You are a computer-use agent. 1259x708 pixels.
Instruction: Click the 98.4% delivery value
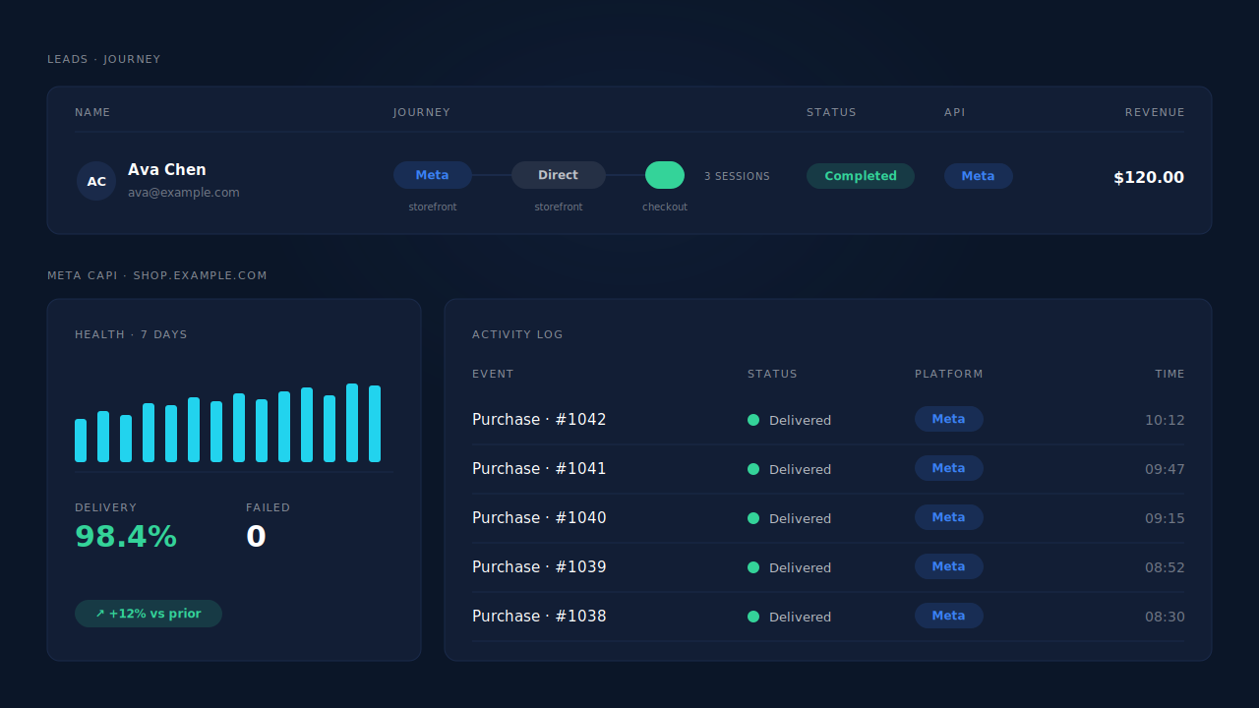[x=126, y=537]
